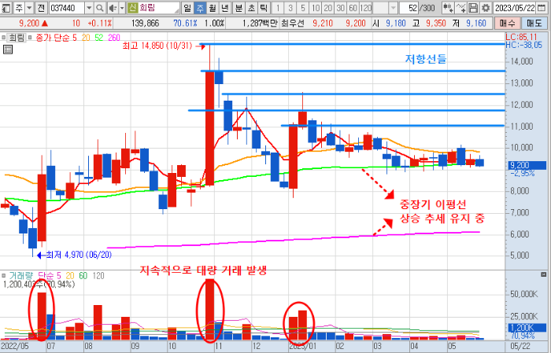Viewport: 551px width, 353px height.
Task: Click the low price 9,160
Action: pos(475,24)
